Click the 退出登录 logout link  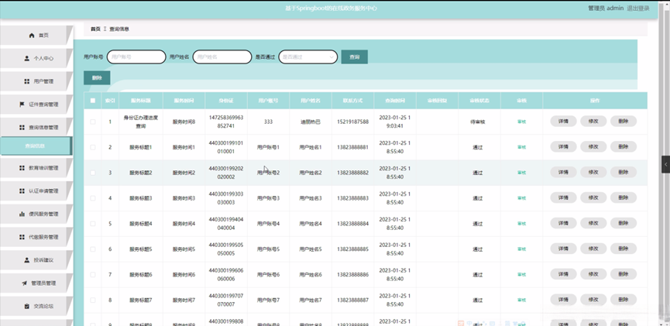(638, 8)
